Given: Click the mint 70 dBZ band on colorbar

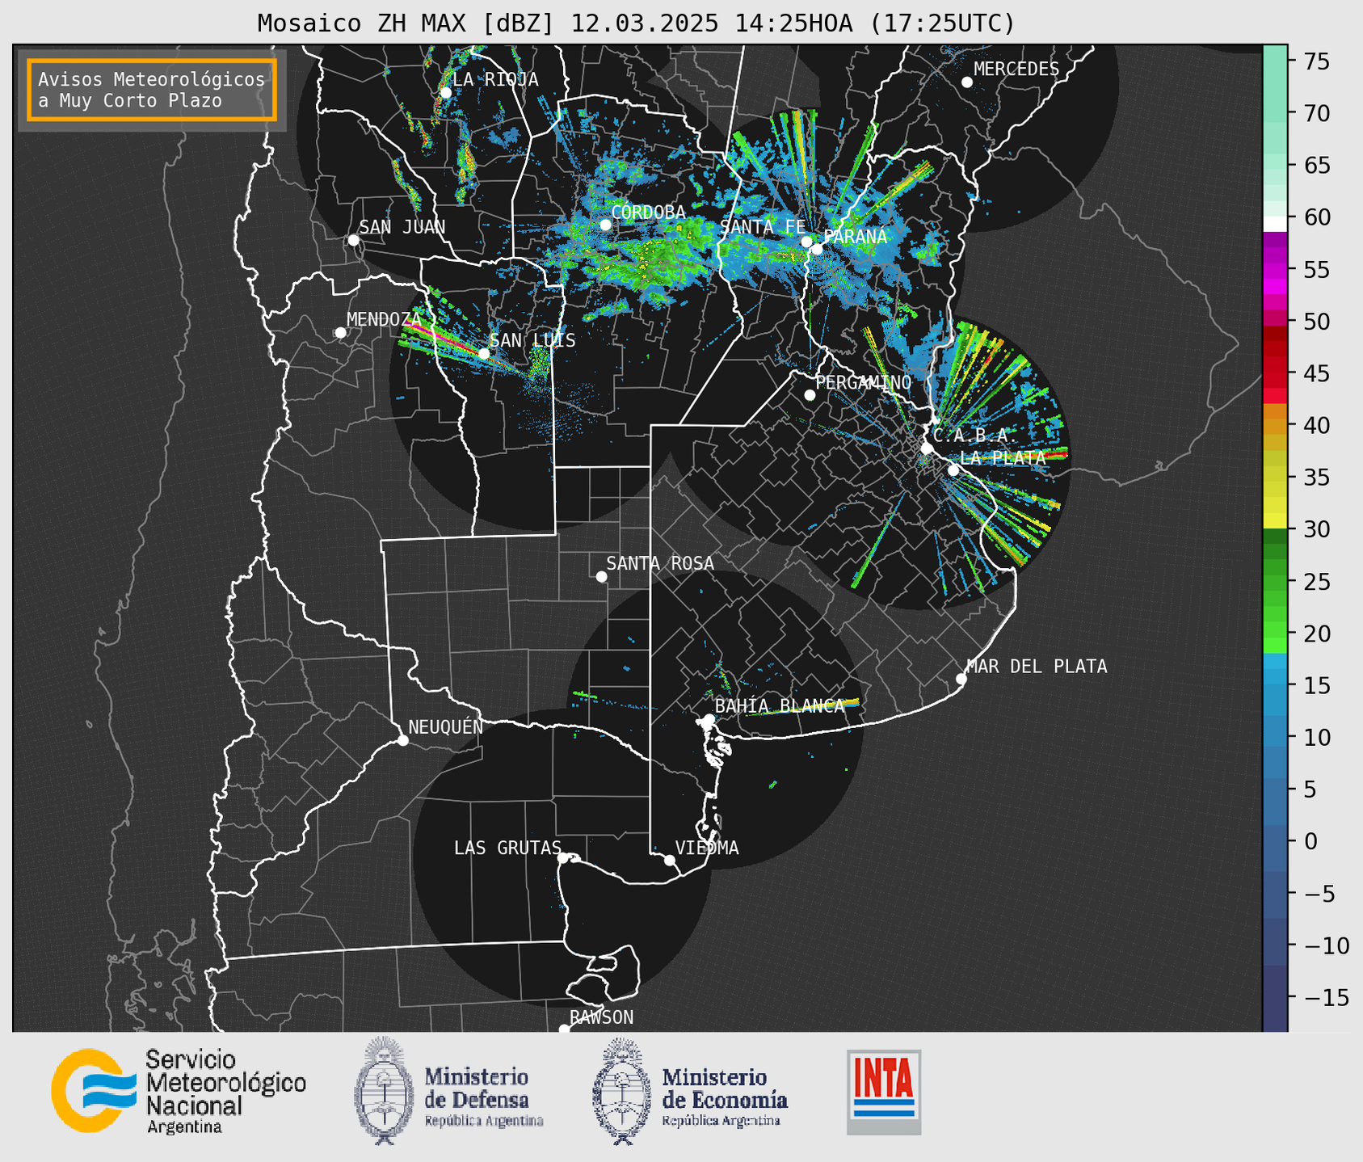Looking at the screenshot, I should pos(1275,113).
